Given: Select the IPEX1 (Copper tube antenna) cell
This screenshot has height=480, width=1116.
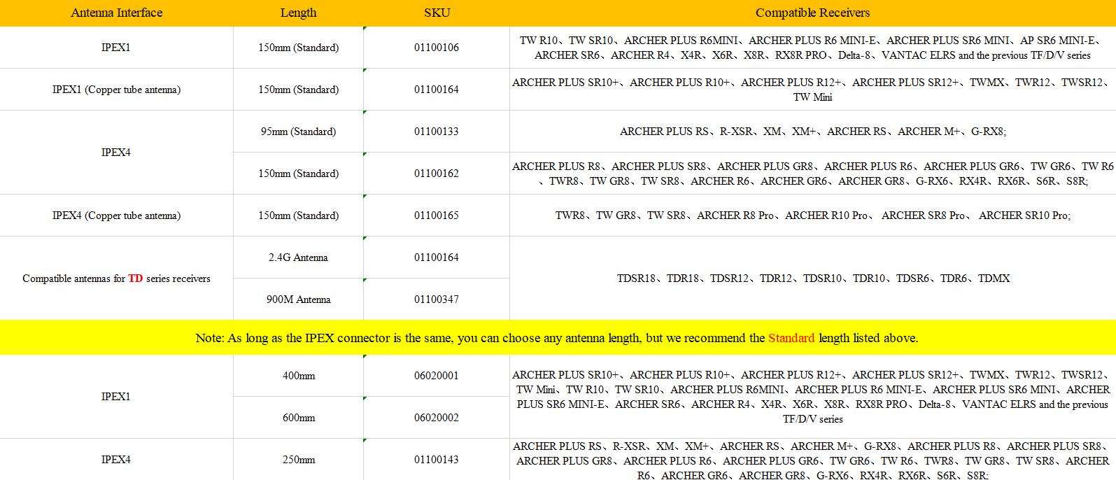Looking at the screenshot, I should [x=116, y=90].
